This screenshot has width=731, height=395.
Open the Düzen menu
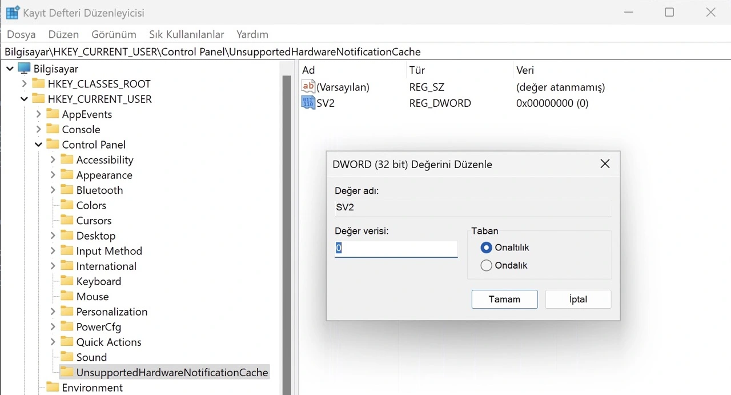point(63,34)
